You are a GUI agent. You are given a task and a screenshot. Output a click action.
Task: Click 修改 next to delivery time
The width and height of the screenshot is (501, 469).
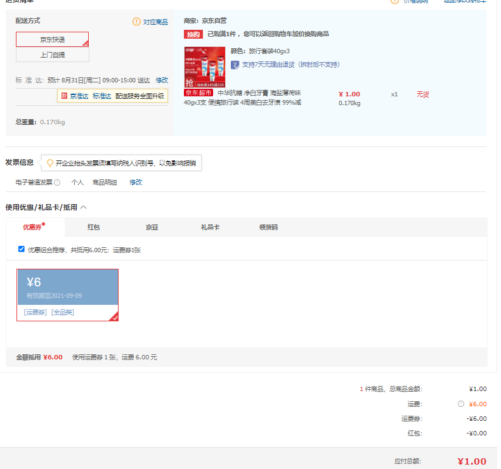pyautogui.click(x=162, y=80)
